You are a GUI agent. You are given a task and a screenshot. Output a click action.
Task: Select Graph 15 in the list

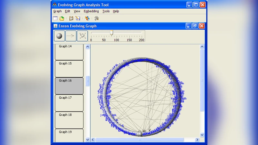click(x=69, y=68)
